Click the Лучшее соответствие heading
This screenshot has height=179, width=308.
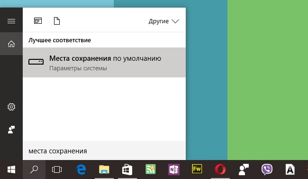pos(60,40)
